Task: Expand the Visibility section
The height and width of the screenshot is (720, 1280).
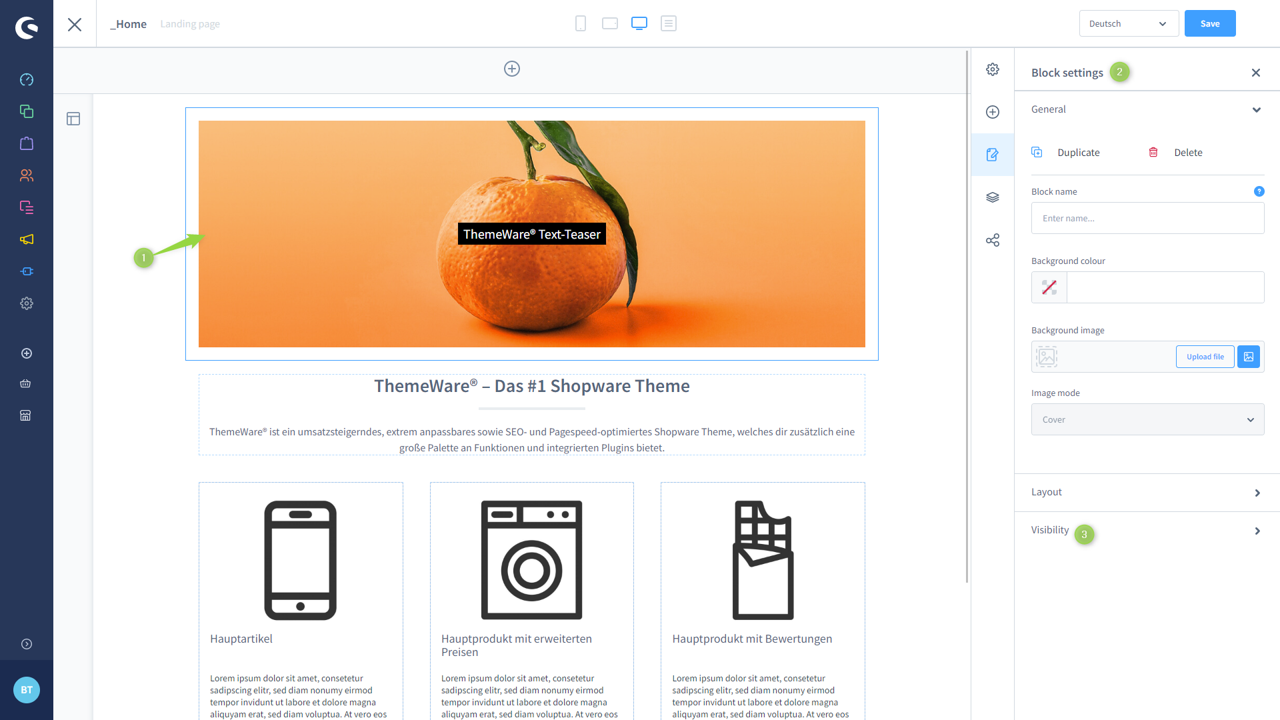Action: (x=1147, y=531)
